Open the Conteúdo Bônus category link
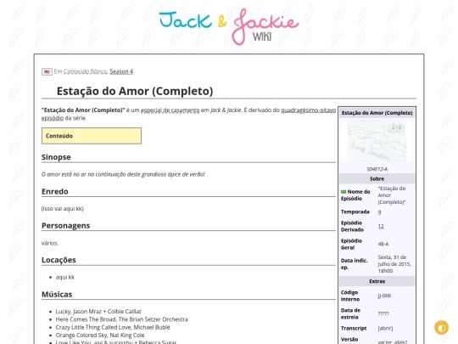458x344 pixels. point(86,71)
